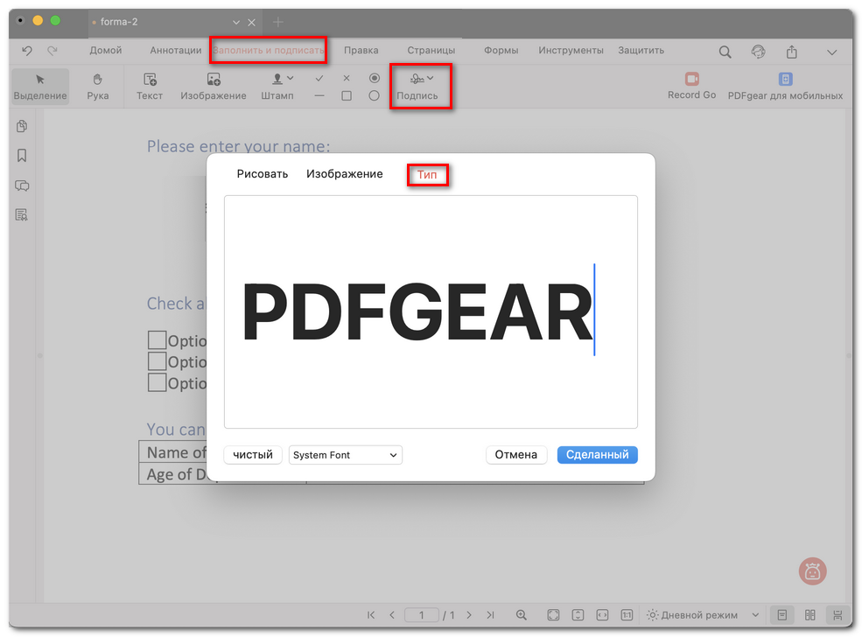Open the Инструменты tab

(x=571, y=50)
